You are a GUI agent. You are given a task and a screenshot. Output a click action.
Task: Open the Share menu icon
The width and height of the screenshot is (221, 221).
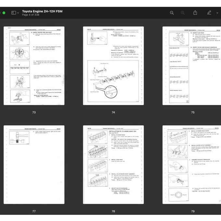point(195,13)
